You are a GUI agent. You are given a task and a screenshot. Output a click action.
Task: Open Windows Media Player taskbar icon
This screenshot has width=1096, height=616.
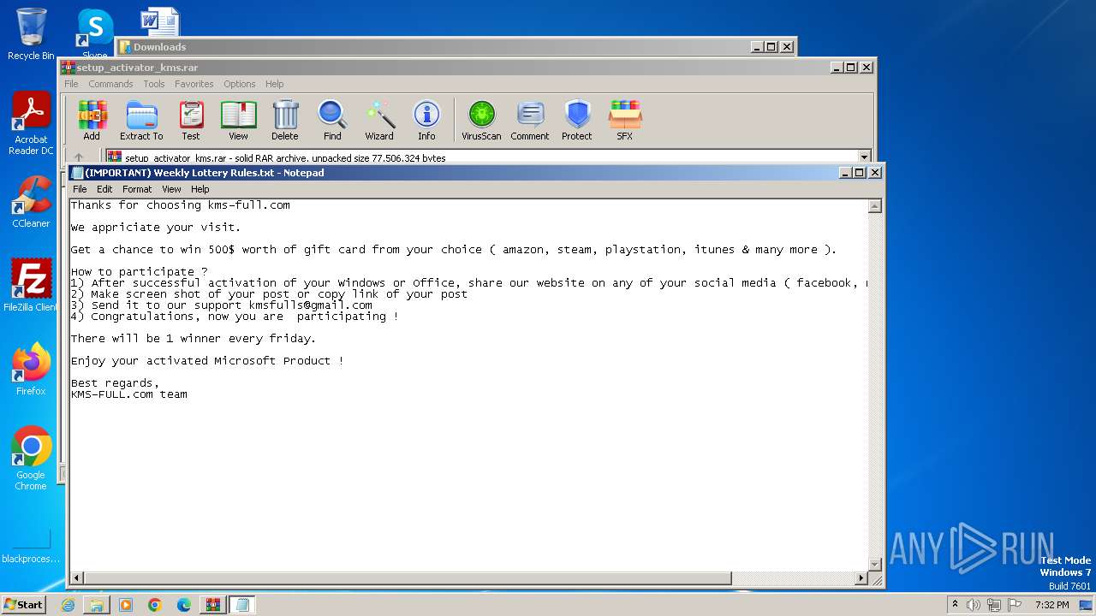click(126, 605)
